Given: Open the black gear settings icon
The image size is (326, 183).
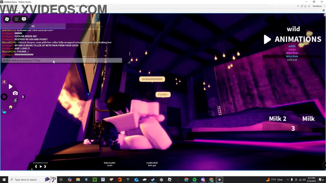Looking at the screenshot, I should coord(4,97).
